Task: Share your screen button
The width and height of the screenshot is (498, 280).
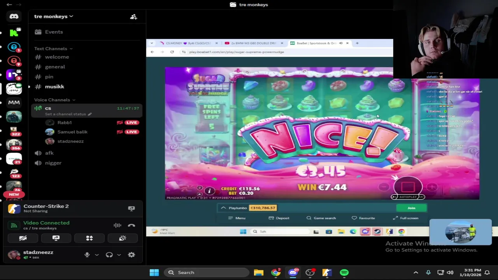Action: click(56, 238)
